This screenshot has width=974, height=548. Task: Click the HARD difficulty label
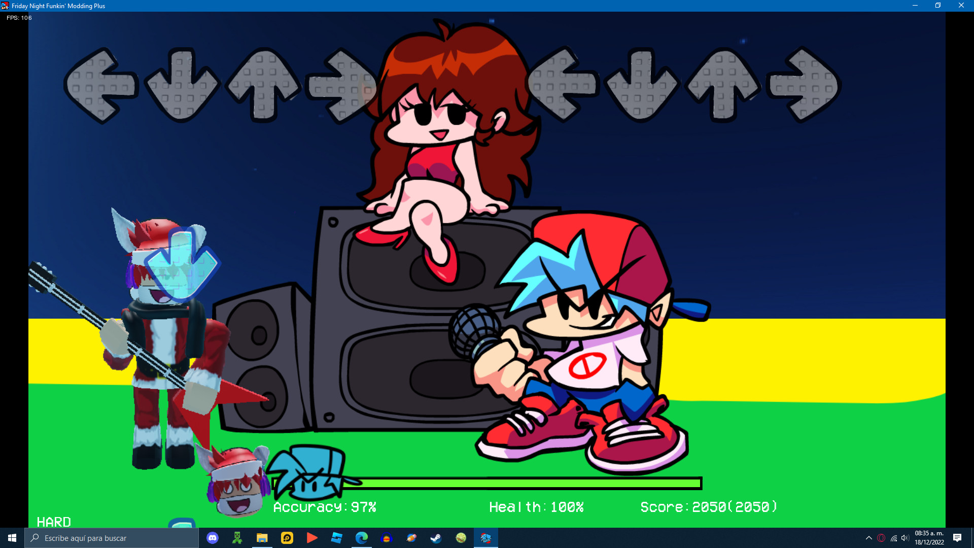pyautogui.click(x=54, y=522)
